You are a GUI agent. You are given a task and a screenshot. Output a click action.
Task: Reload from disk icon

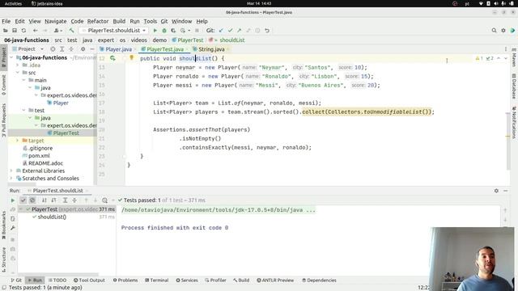click(23, 31)
